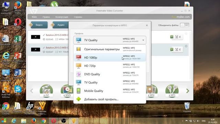The height and width of the screenshot is (124, 220).
Task: Choose the Оригинальные параметры profile option
Action: coord(110,49)
